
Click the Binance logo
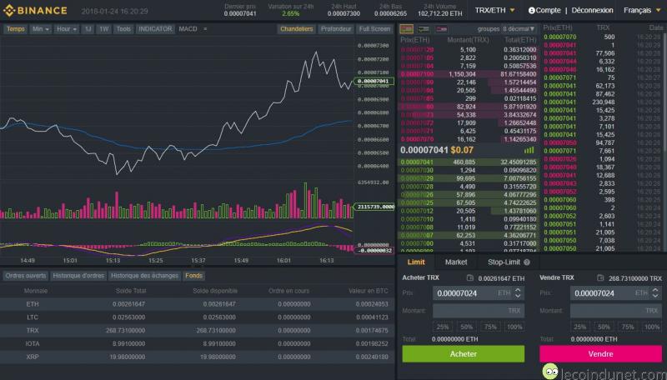coord(35,11)
